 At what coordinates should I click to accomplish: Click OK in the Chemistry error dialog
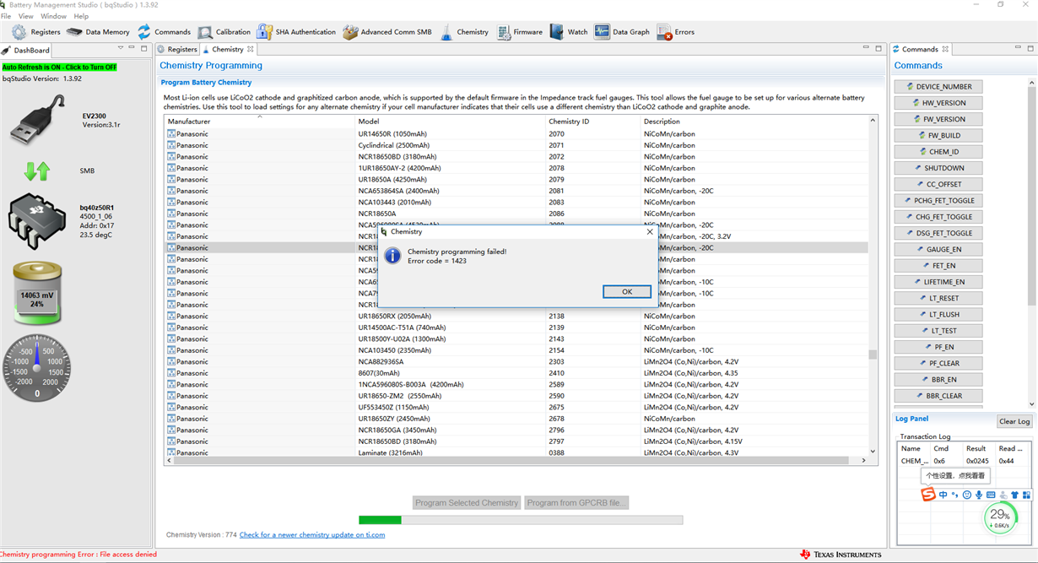pos(627,291)
